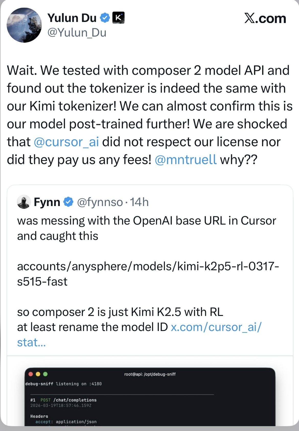Open the @mntruell mention
Viewport: 299px width, 431px height.
coord(186,160)
